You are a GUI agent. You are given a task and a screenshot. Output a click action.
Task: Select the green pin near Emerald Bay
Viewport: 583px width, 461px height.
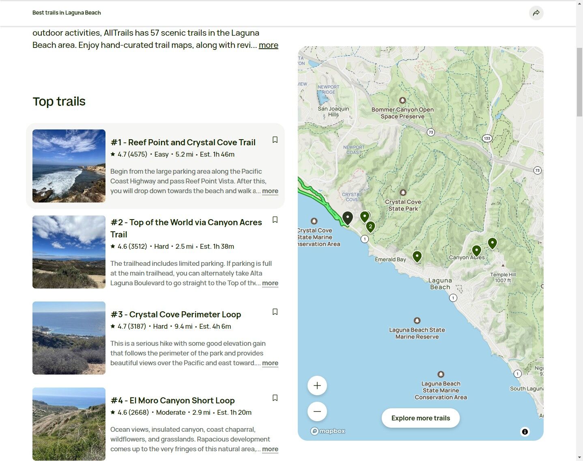[x=417, y=256]
